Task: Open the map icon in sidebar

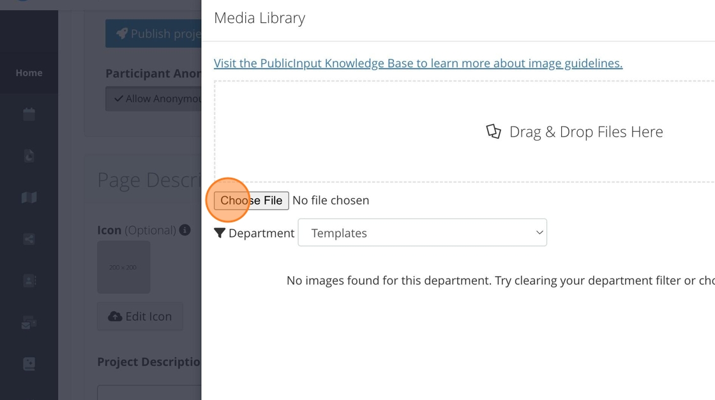Action: point(29,197)
